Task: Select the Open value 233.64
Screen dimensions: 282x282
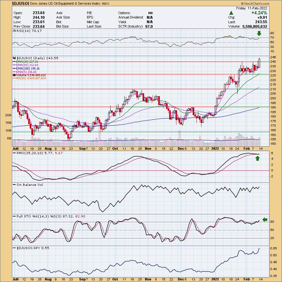Action: (39, 13)
